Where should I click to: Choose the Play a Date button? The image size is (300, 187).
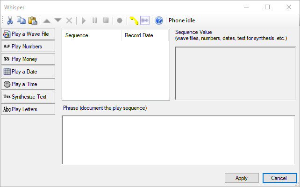(x=28, y=72)
